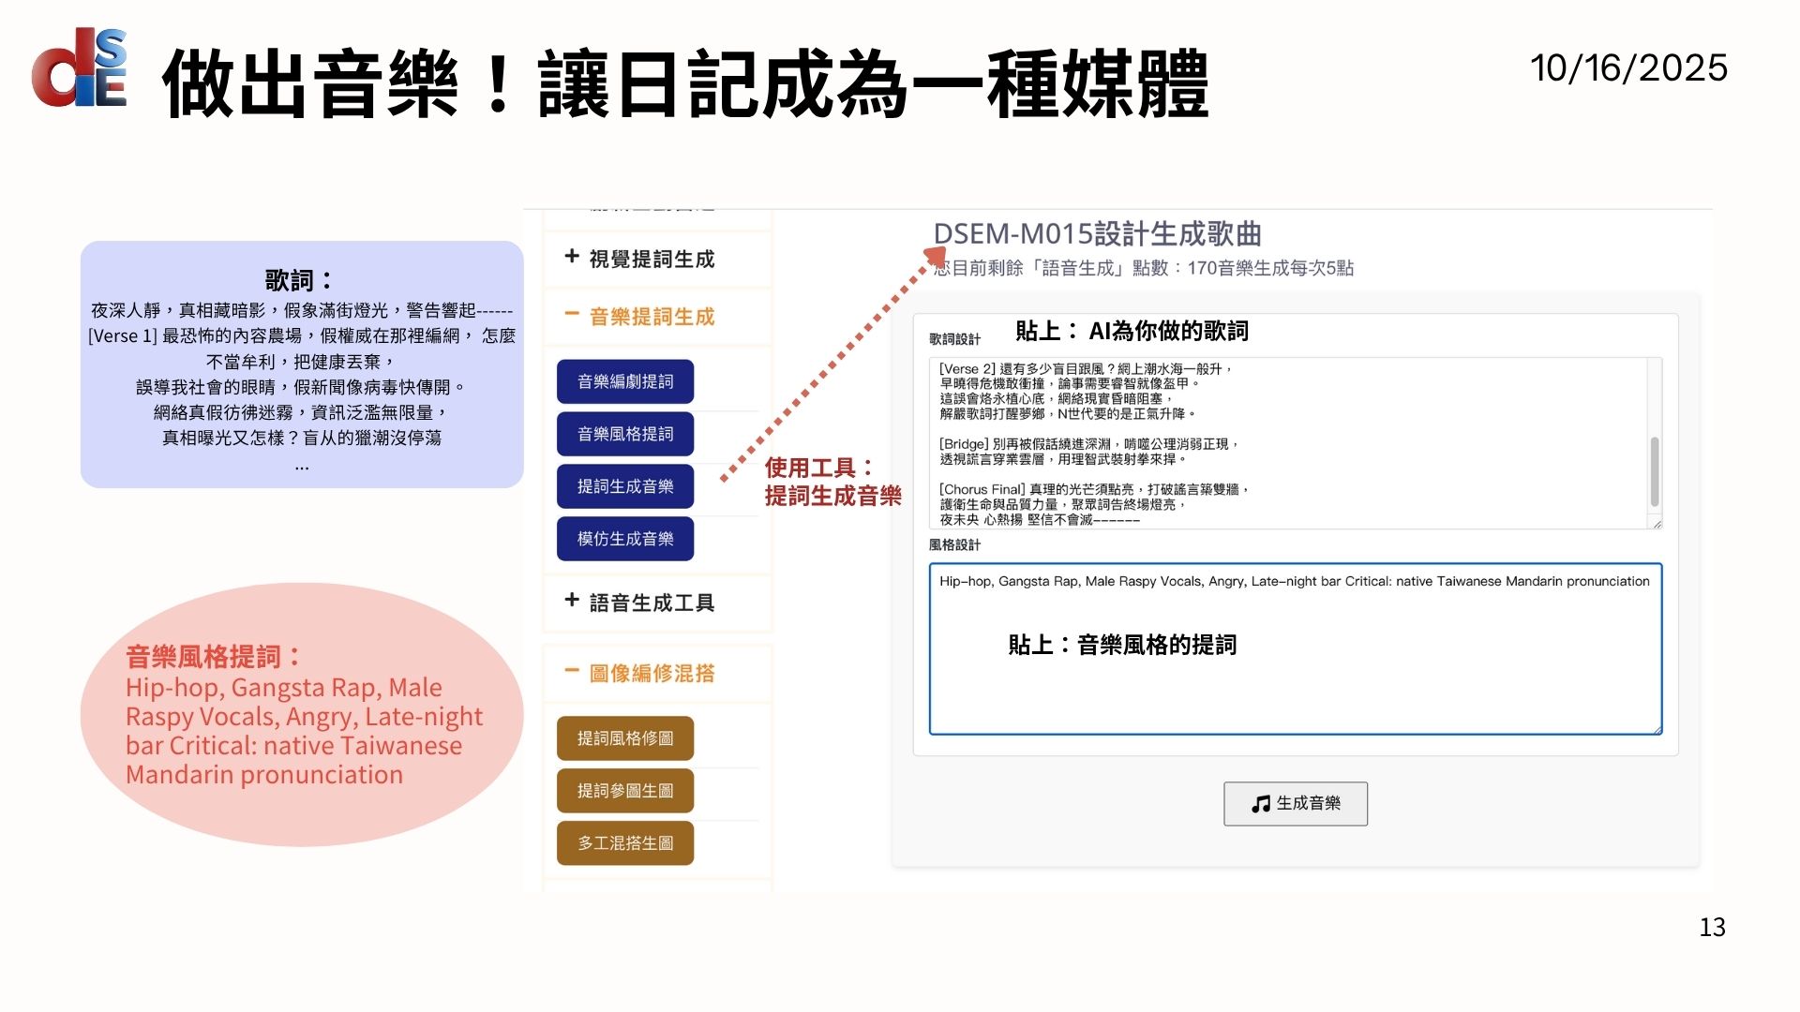Viewport: 1800px width, 1012px height.
Task: Click the style textarea resize handle
Action: tap(1657, 729)
